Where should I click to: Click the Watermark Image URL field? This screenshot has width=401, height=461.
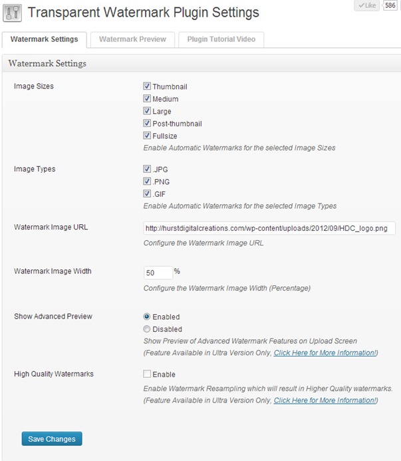pyautogui.click(x=269, y=228)
